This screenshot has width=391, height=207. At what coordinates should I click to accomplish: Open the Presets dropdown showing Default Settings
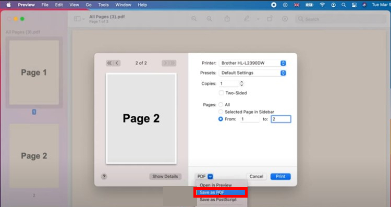252,73
